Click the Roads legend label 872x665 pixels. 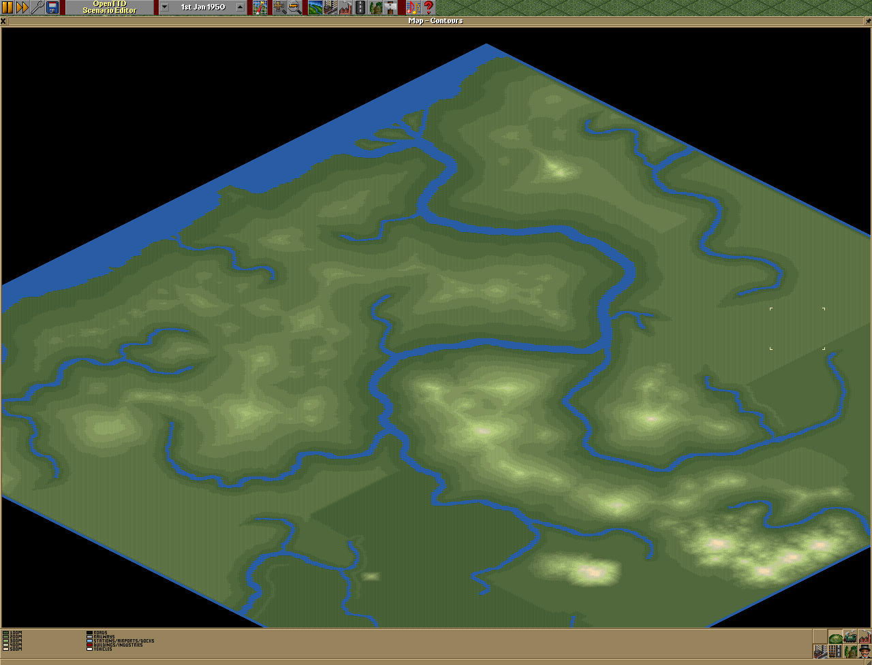pyautogui.click(x=100, y=633)
